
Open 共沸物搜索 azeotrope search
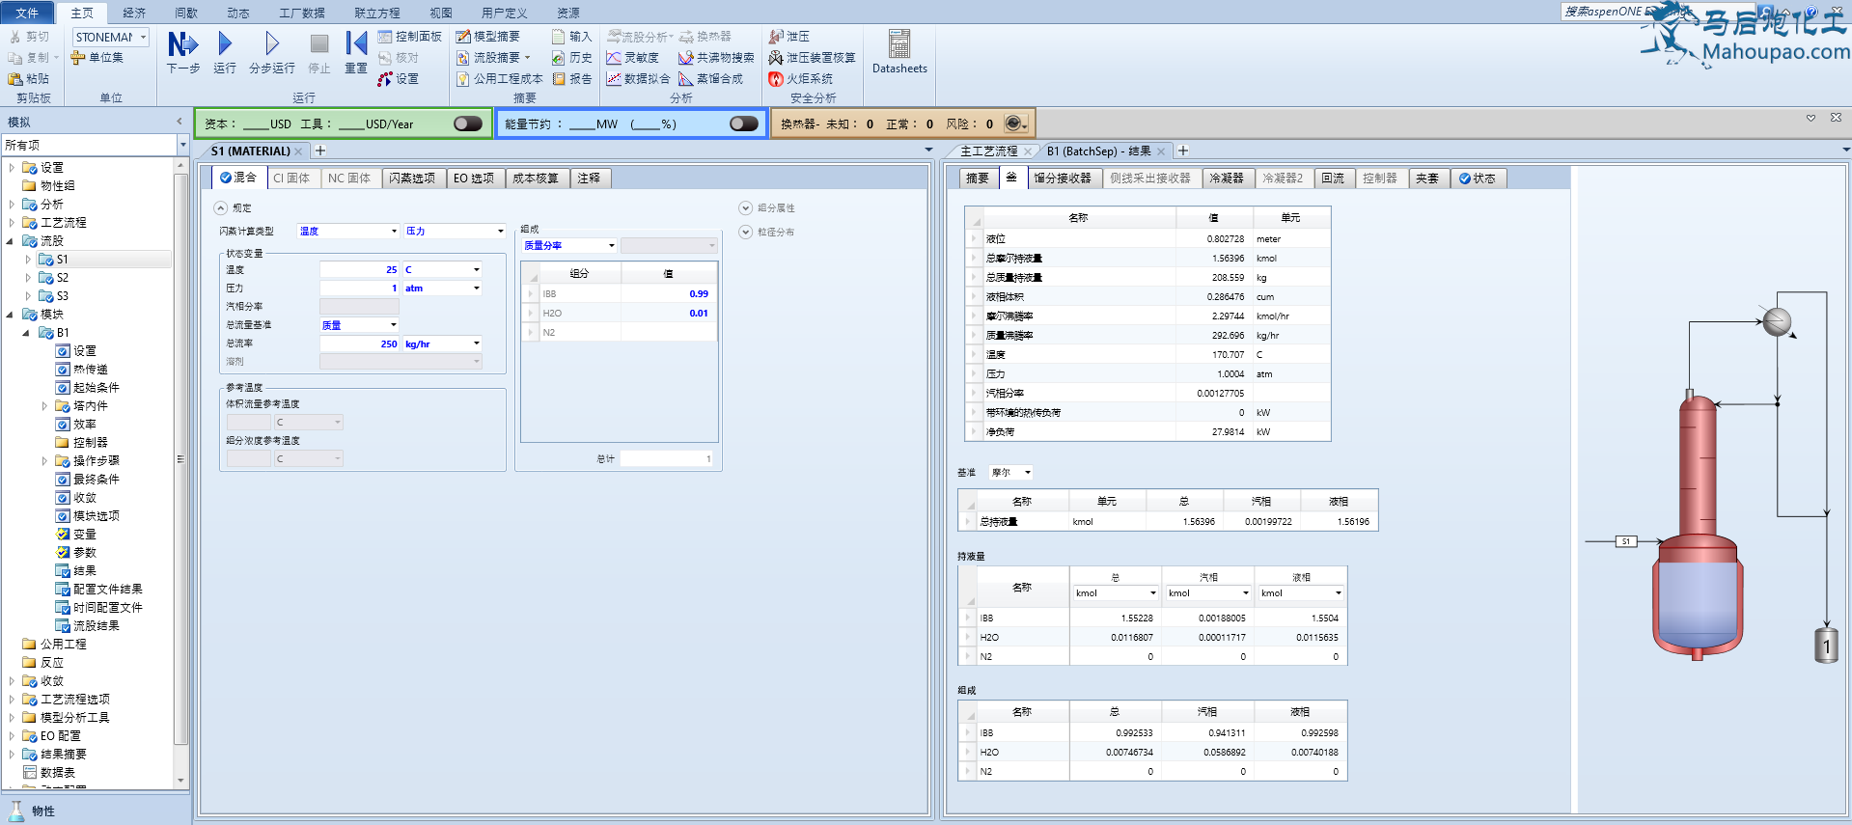tap(716, 58)
